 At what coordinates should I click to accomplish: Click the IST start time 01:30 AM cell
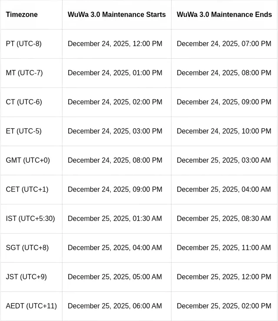[x=115, y=219]
